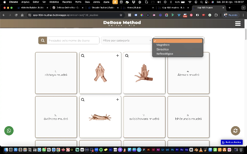Open the Ajuda menu
The height and width of the screenshot is (154, 247).
coord(106,2)
